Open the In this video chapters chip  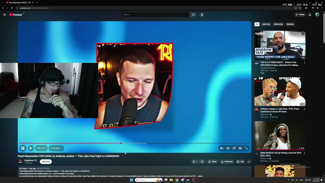56,148
